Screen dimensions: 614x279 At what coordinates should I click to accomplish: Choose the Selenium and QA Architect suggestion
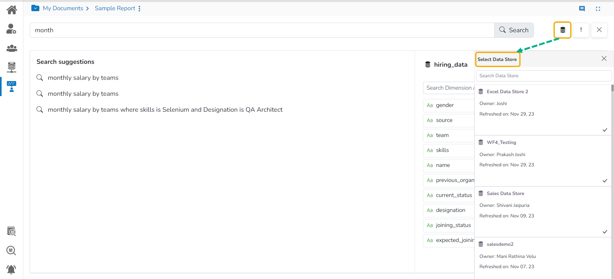pyautogui.click(x=165, y=110)
